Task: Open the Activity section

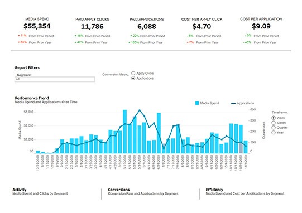Action: click(20, 190)
